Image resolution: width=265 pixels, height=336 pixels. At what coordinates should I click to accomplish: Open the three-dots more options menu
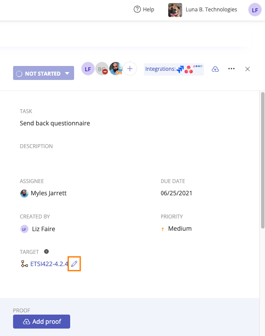pyautogui.click(x=231, y=69)
